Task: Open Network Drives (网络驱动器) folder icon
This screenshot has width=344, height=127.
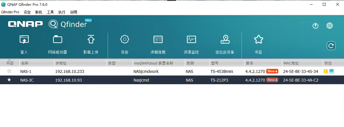Action: 57,40
